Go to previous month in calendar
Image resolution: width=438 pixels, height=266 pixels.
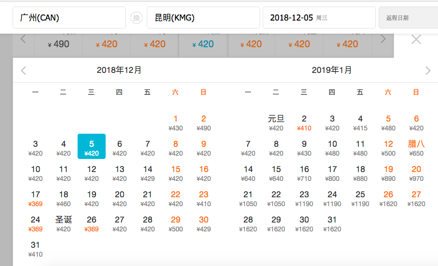click(24, 71)
